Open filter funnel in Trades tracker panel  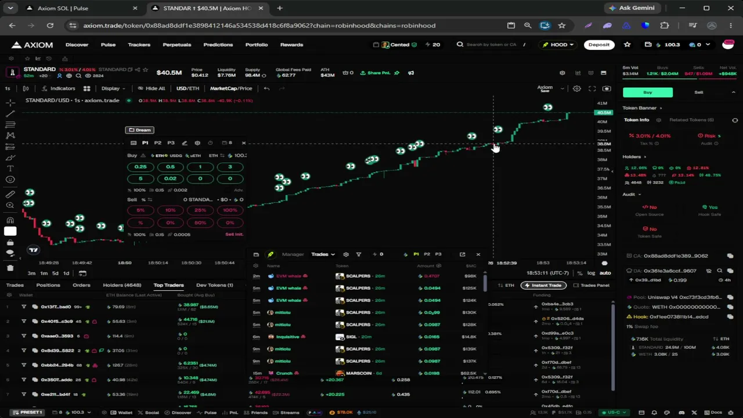358,254
